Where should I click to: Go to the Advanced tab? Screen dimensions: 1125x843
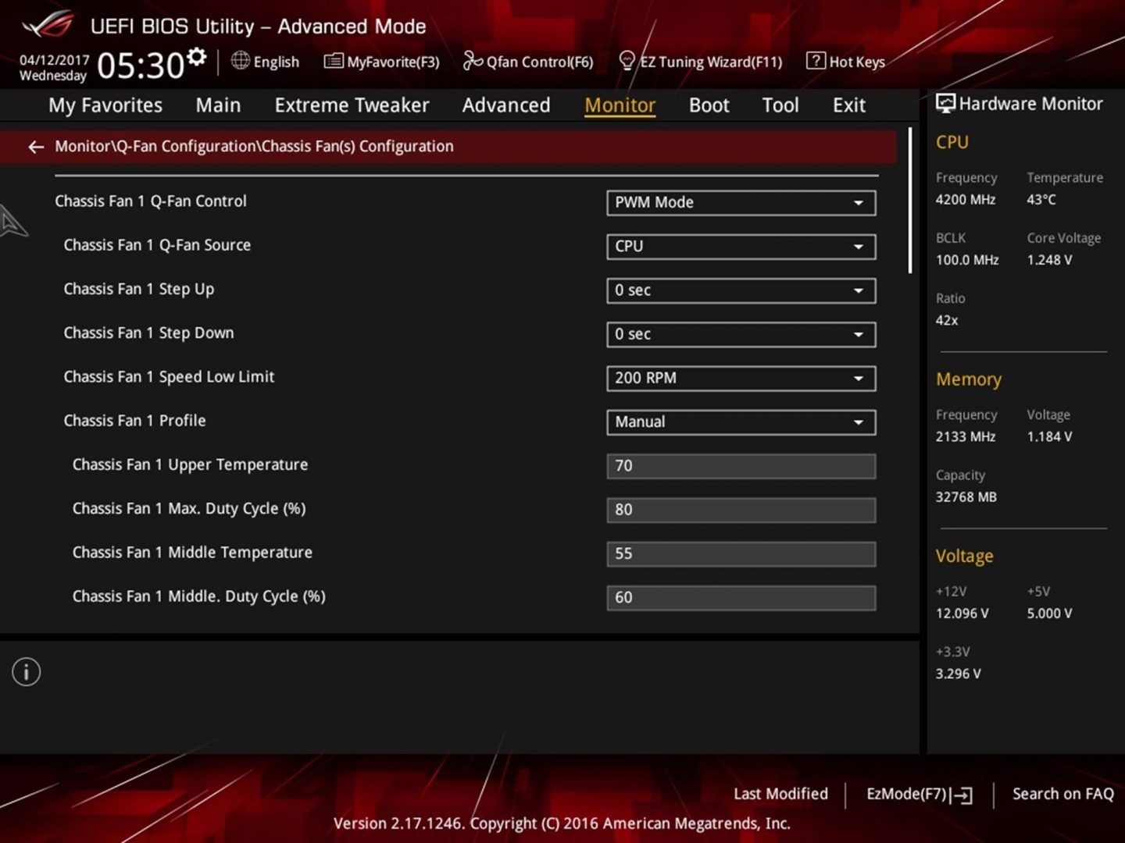(506, 105)
